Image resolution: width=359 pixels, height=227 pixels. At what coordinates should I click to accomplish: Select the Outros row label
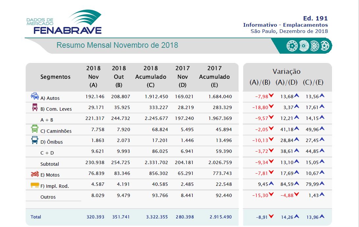coord(48,197)
